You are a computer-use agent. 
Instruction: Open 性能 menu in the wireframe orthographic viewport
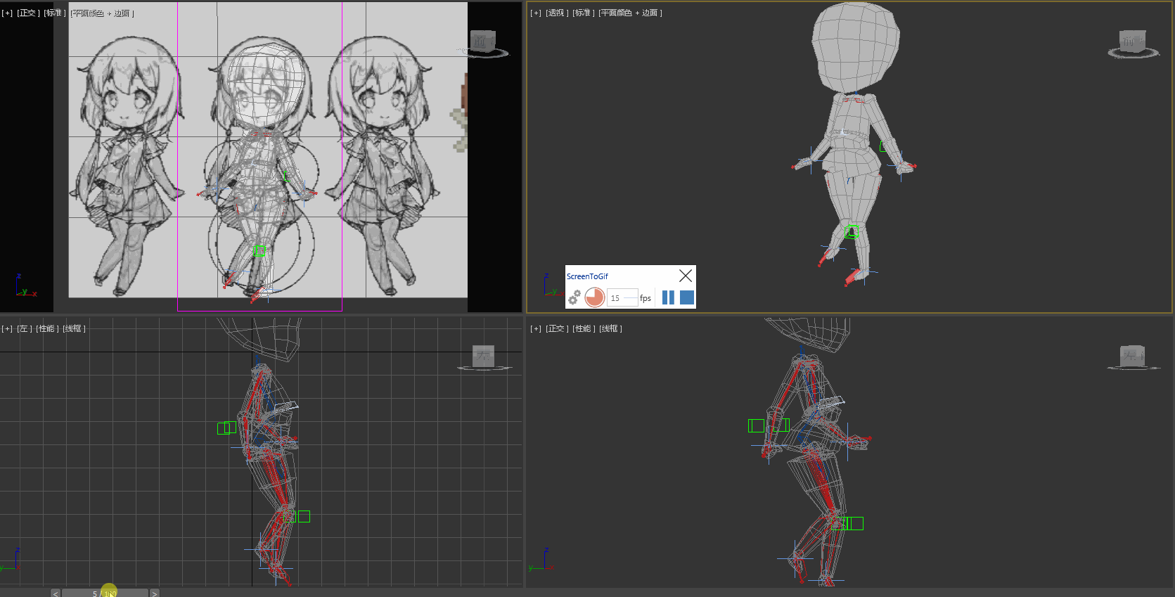pyautogui.click(x=583, y=328)
